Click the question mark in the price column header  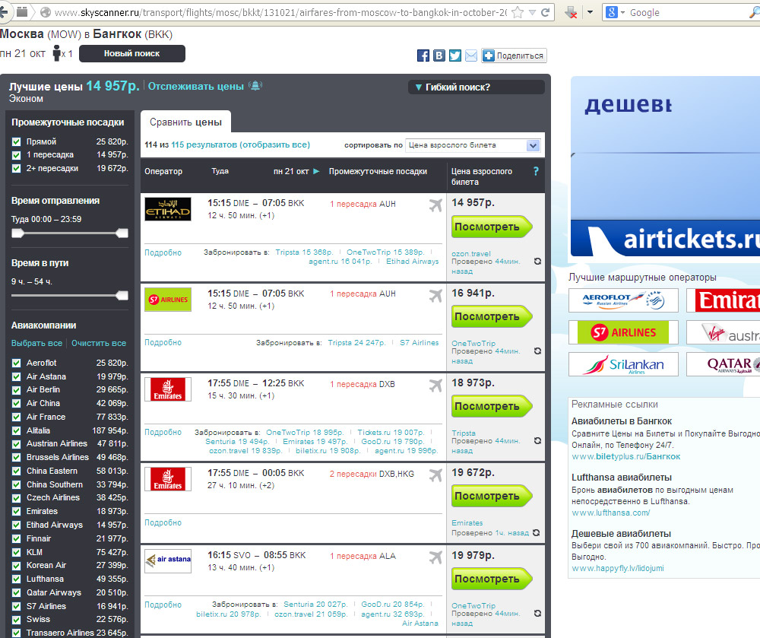tap(536, 171)
